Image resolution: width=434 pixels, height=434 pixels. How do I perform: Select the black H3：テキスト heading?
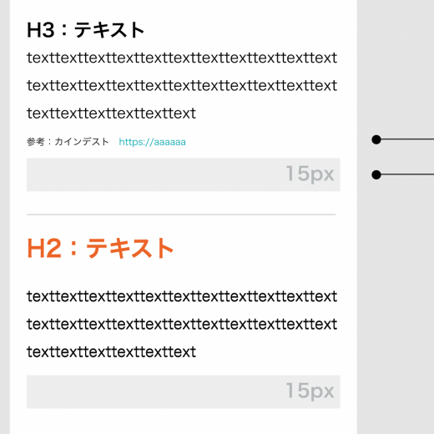[85, 30]
